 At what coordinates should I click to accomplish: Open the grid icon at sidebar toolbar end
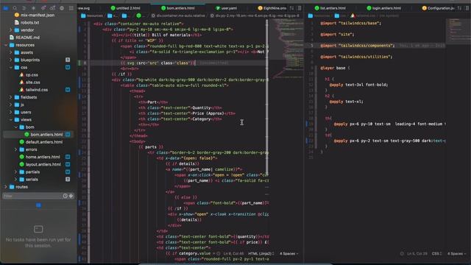(71, 8)
